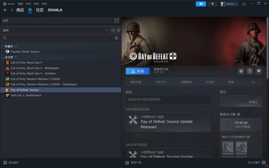Show game info icon
Image resolution: width=269 pixels, height=168 pixels.
tap(250, 71)
